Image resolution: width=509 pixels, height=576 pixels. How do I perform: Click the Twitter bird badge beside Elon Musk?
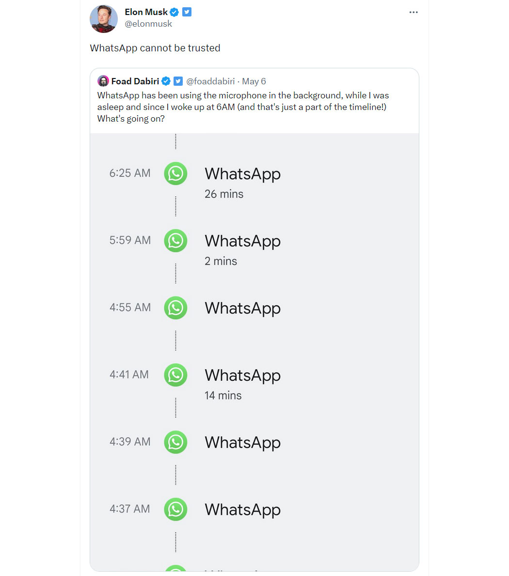187,12
